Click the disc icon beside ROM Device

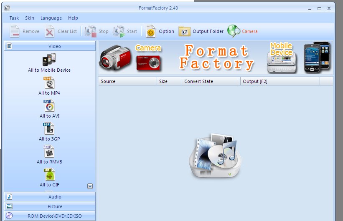coord(9,216)
